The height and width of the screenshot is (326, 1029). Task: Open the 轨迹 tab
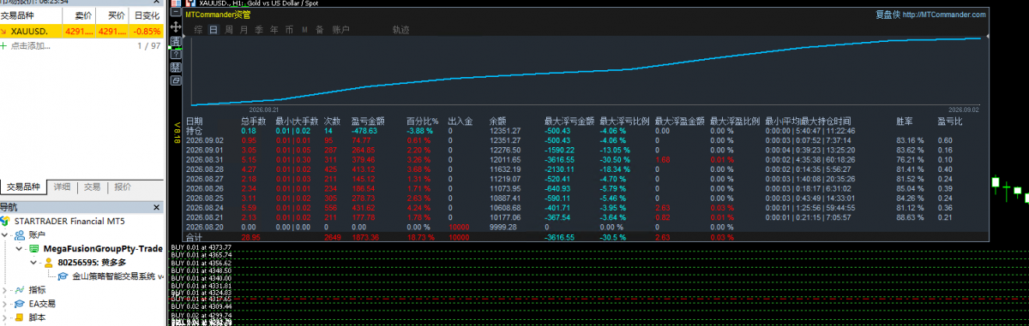coord(400,30)
